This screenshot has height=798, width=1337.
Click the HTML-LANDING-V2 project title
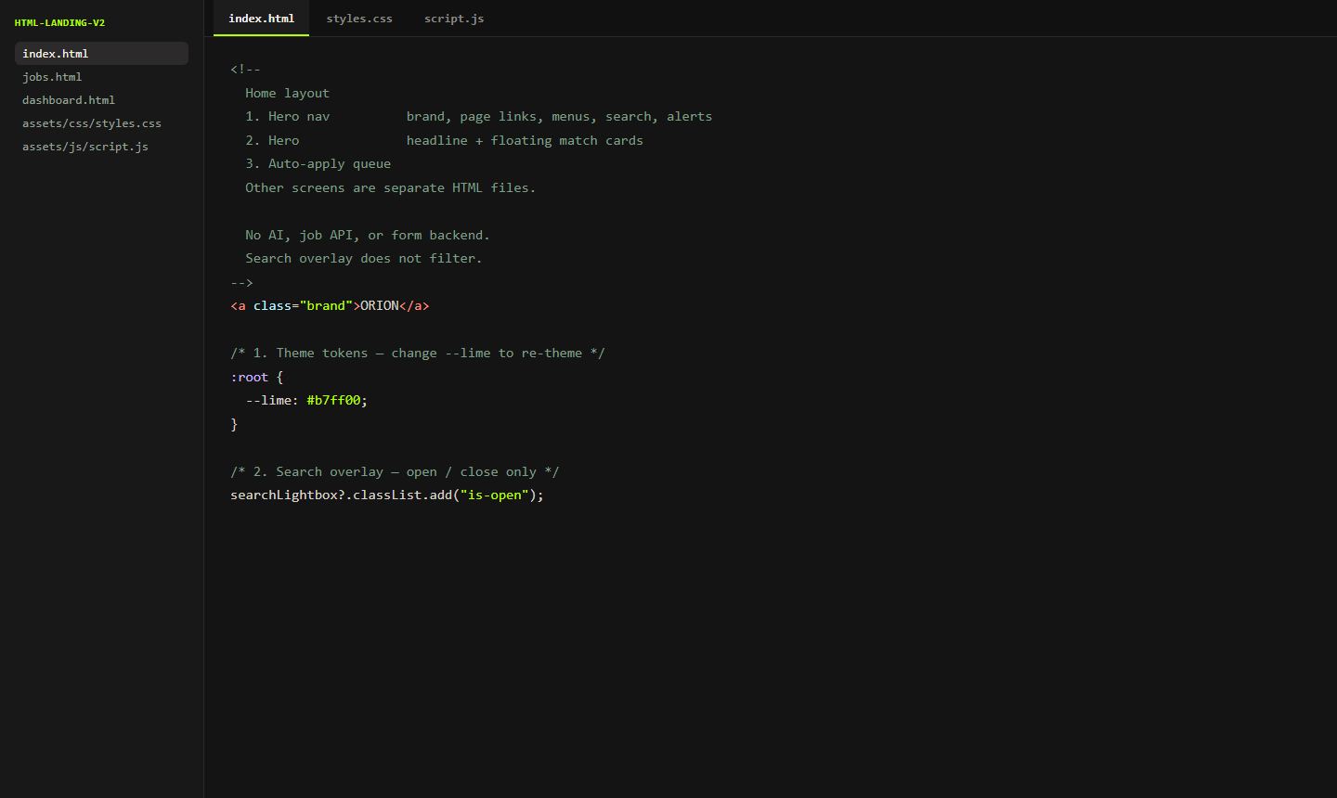click(59, 22)
